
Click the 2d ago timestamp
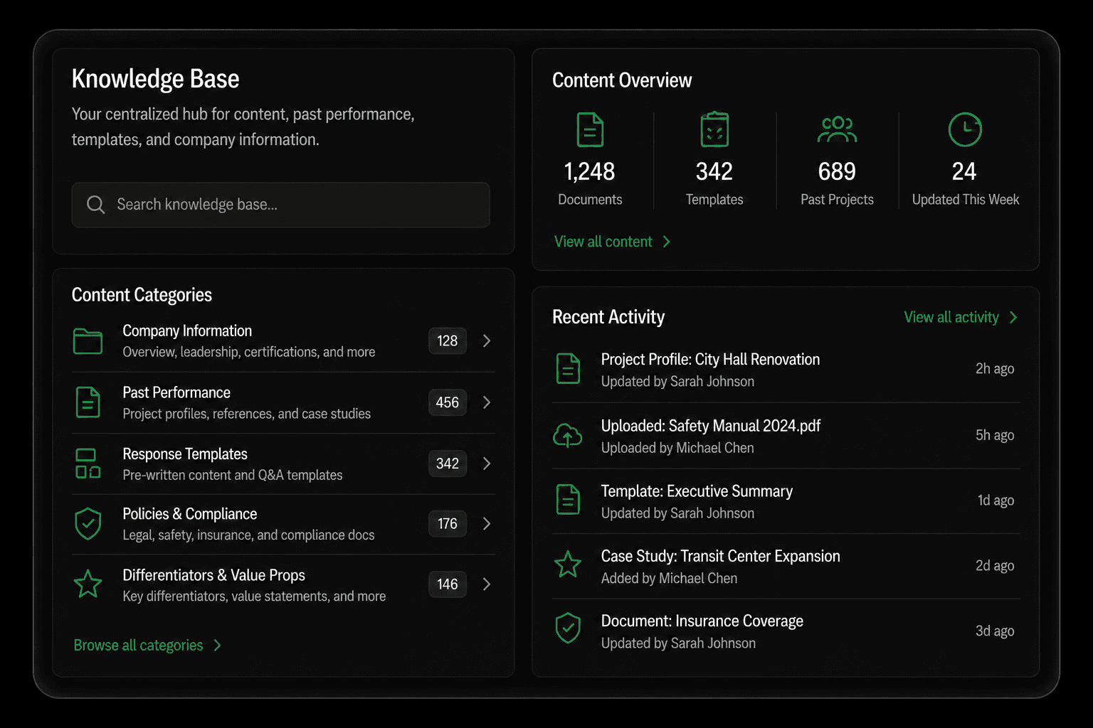[x=995, y=566]
